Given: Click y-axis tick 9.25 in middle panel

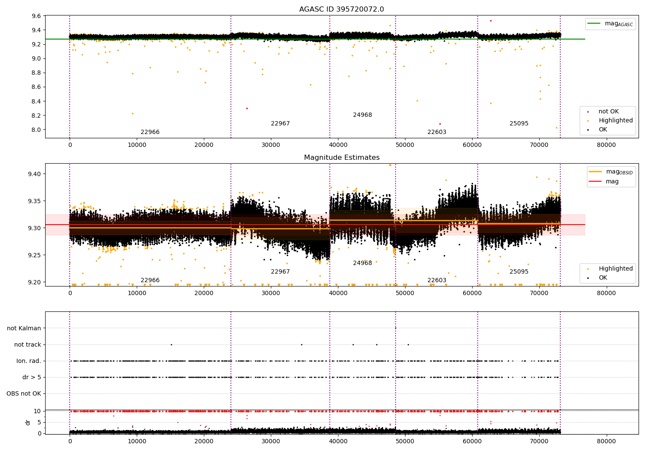Looking at the screenshot, I should tap(34, 256).
